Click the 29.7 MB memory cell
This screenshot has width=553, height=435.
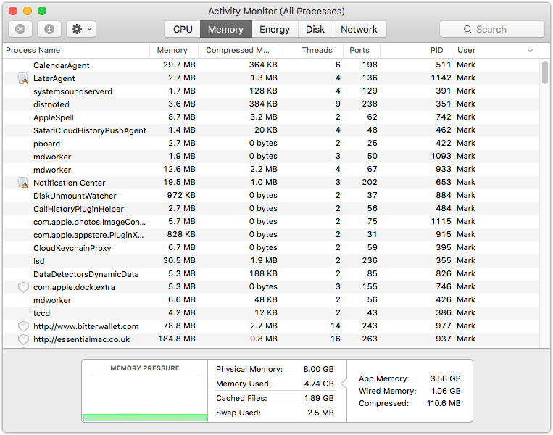coord(179,65)
